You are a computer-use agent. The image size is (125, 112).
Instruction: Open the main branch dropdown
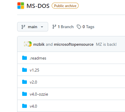pos(33,27)
